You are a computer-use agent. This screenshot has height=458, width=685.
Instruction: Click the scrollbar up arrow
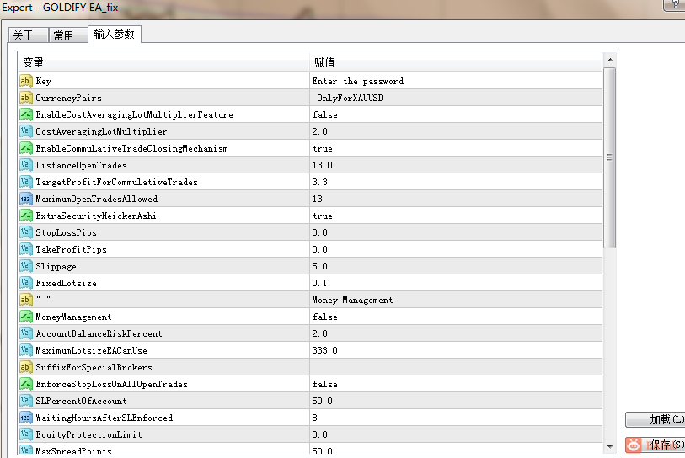[610, 60]
